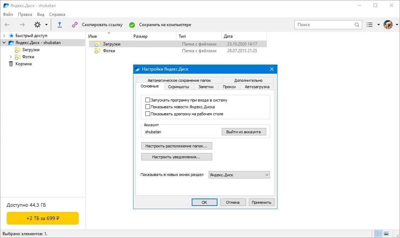Open the account dropdown arrow beside avatar
Viewport: 400px width, 238px height.
pyautogui.click(x=397, y=25)
